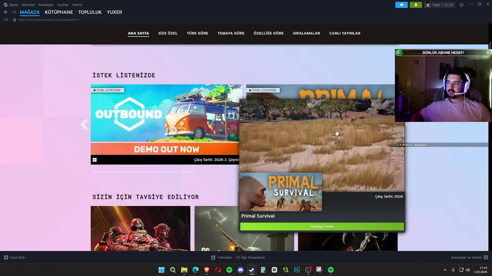Show hidden system tray icons

[x=445, y=270]
